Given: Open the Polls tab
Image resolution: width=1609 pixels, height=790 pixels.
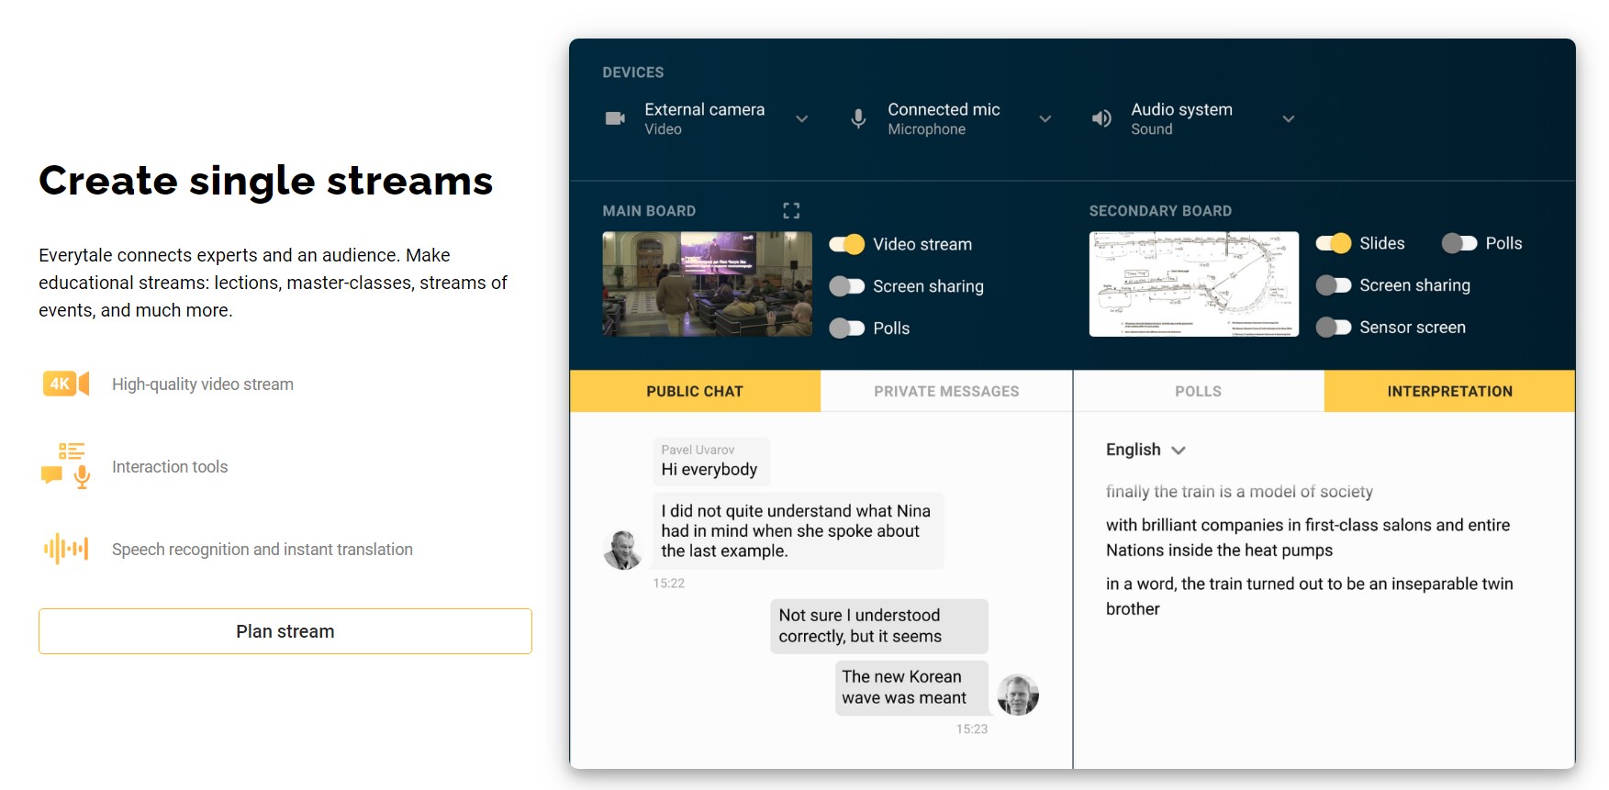Looking at the screenshot, I should coord(1199,391).
